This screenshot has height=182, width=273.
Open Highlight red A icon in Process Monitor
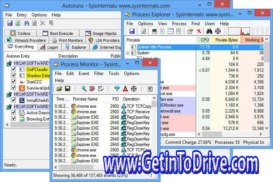[125, 89]
